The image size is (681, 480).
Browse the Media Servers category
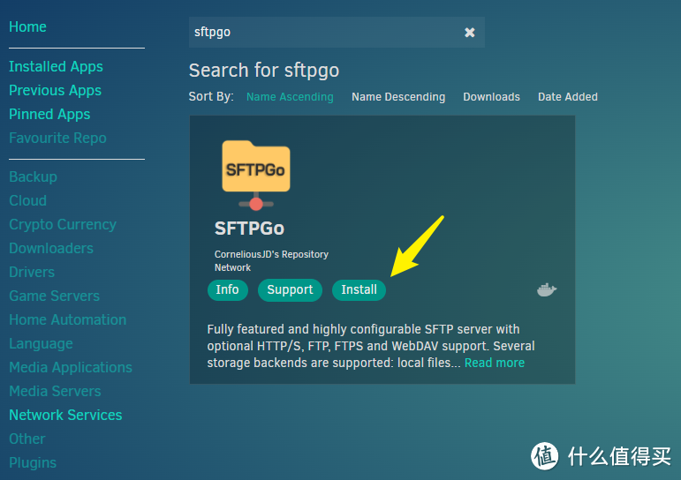(x=55, y=392)
